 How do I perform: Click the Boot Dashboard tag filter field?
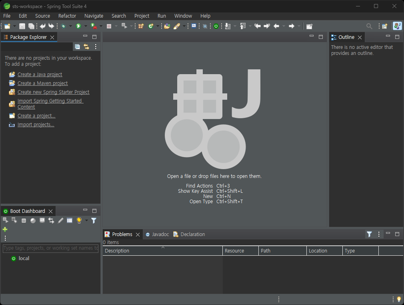(50, 248)
